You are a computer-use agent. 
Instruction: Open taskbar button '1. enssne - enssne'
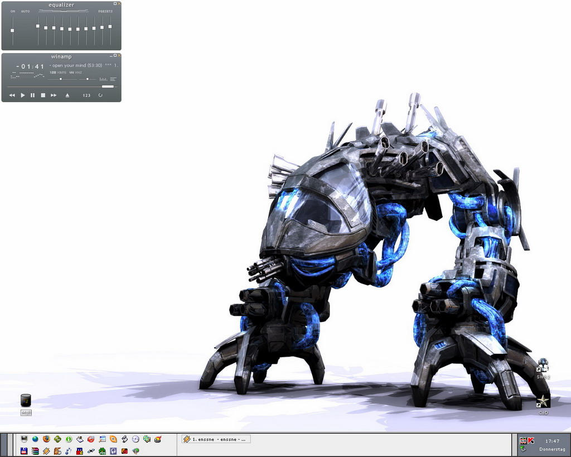[x=216, y=439]
